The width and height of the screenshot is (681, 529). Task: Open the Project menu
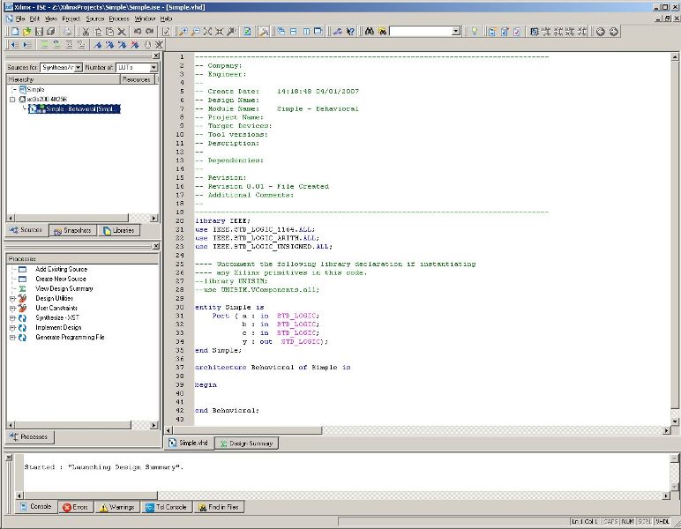coord(71,19)
